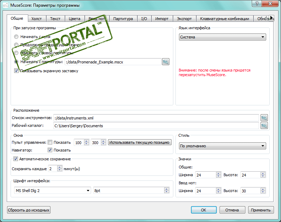Open interface font dropdown MS Shell Dlg 2
This screenshot has width=281, height=222.
tap(53, 191)
